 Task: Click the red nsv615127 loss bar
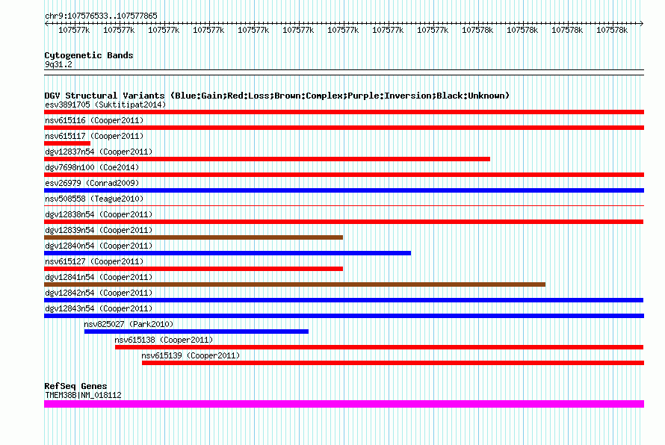click(194, 269)
